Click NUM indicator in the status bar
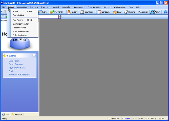The image size is (169, 121). coord(141,118)
